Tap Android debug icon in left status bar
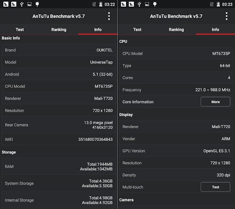The width and height of the screenshot is (235, 209). pos(37,4)
